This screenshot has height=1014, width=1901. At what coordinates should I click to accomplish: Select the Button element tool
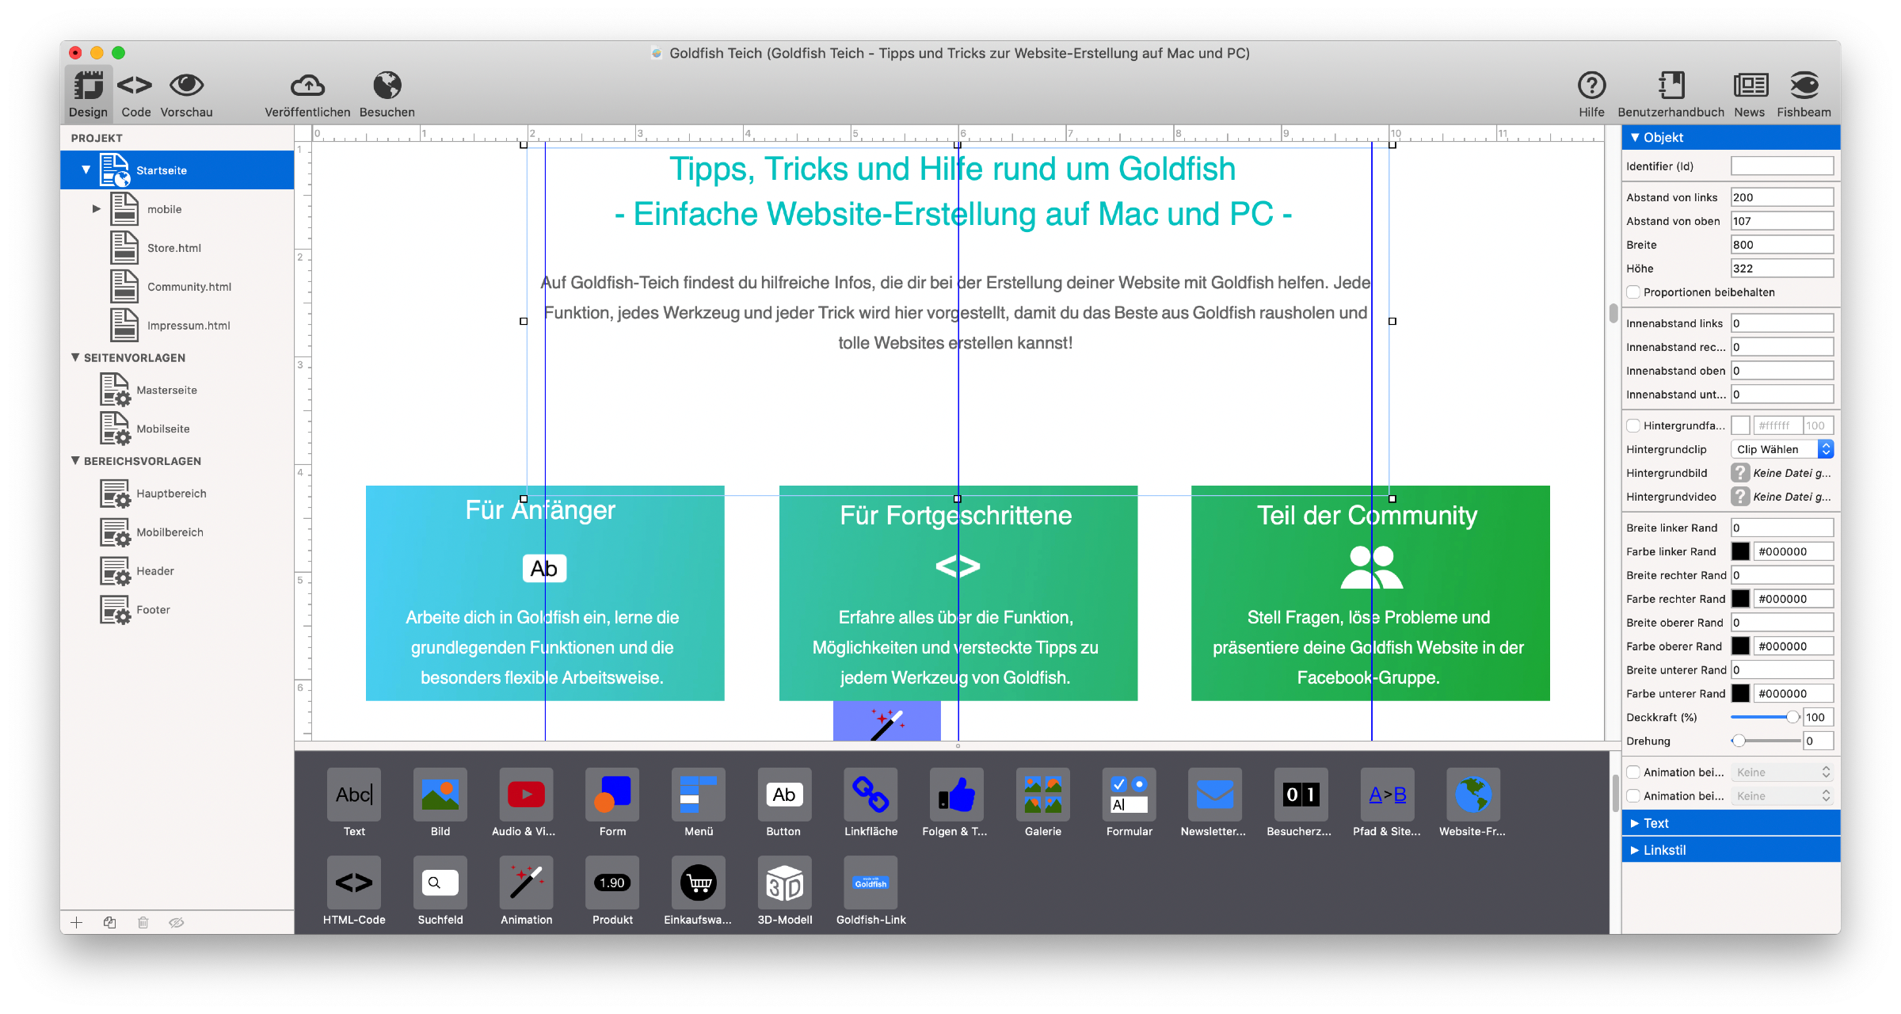pyautogui.click(x=784, y=802)
